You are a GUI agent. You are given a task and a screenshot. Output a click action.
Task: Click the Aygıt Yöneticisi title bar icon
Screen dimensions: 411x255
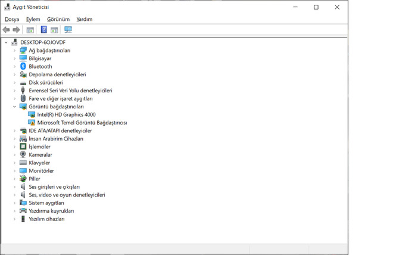click(7, 7)
